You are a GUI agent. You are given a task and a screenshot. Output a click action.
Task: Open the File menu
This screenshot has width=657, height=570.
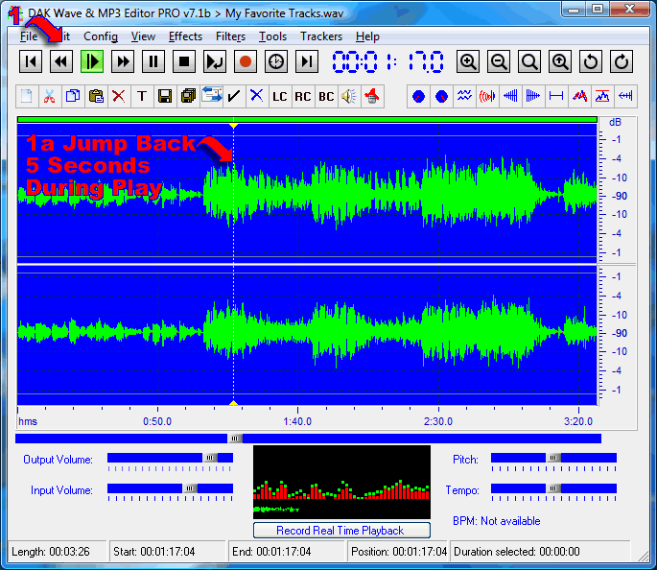pyautogui.click(x=29, y=36)
